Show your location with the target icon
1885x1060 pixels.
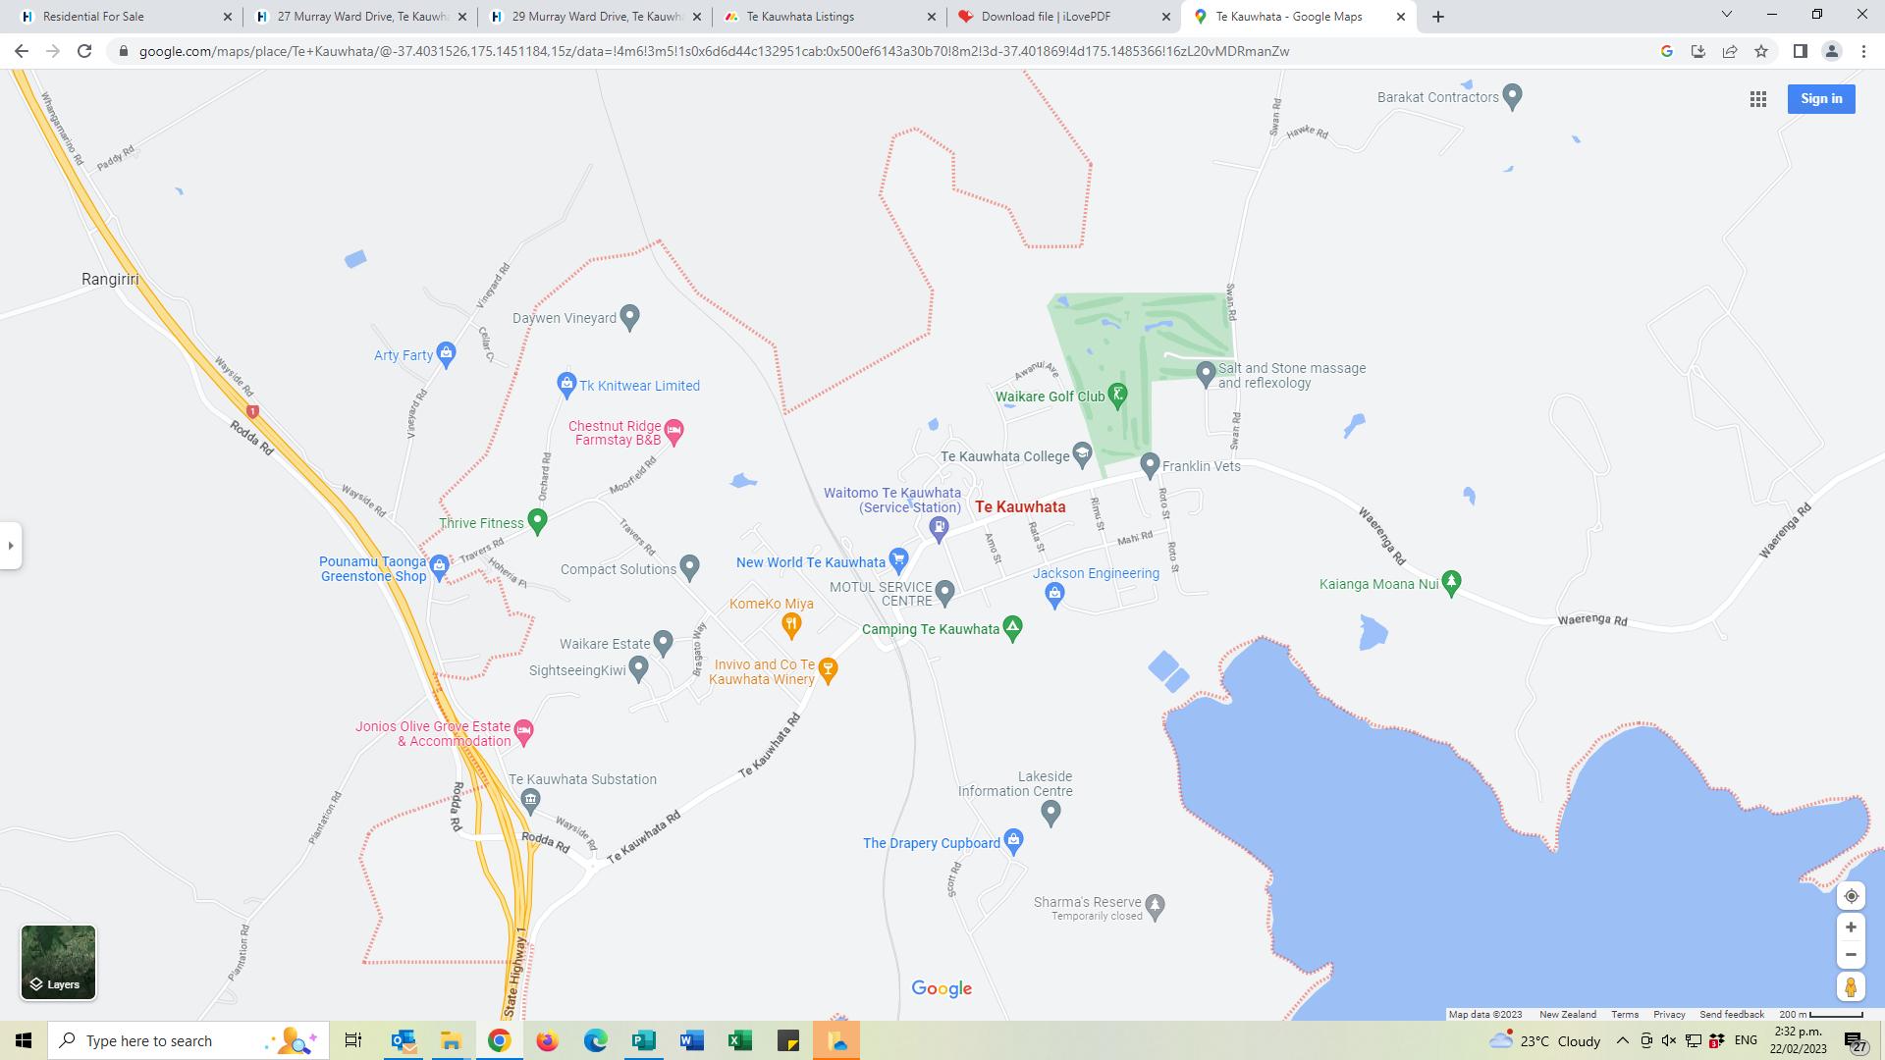(1851, 896)
